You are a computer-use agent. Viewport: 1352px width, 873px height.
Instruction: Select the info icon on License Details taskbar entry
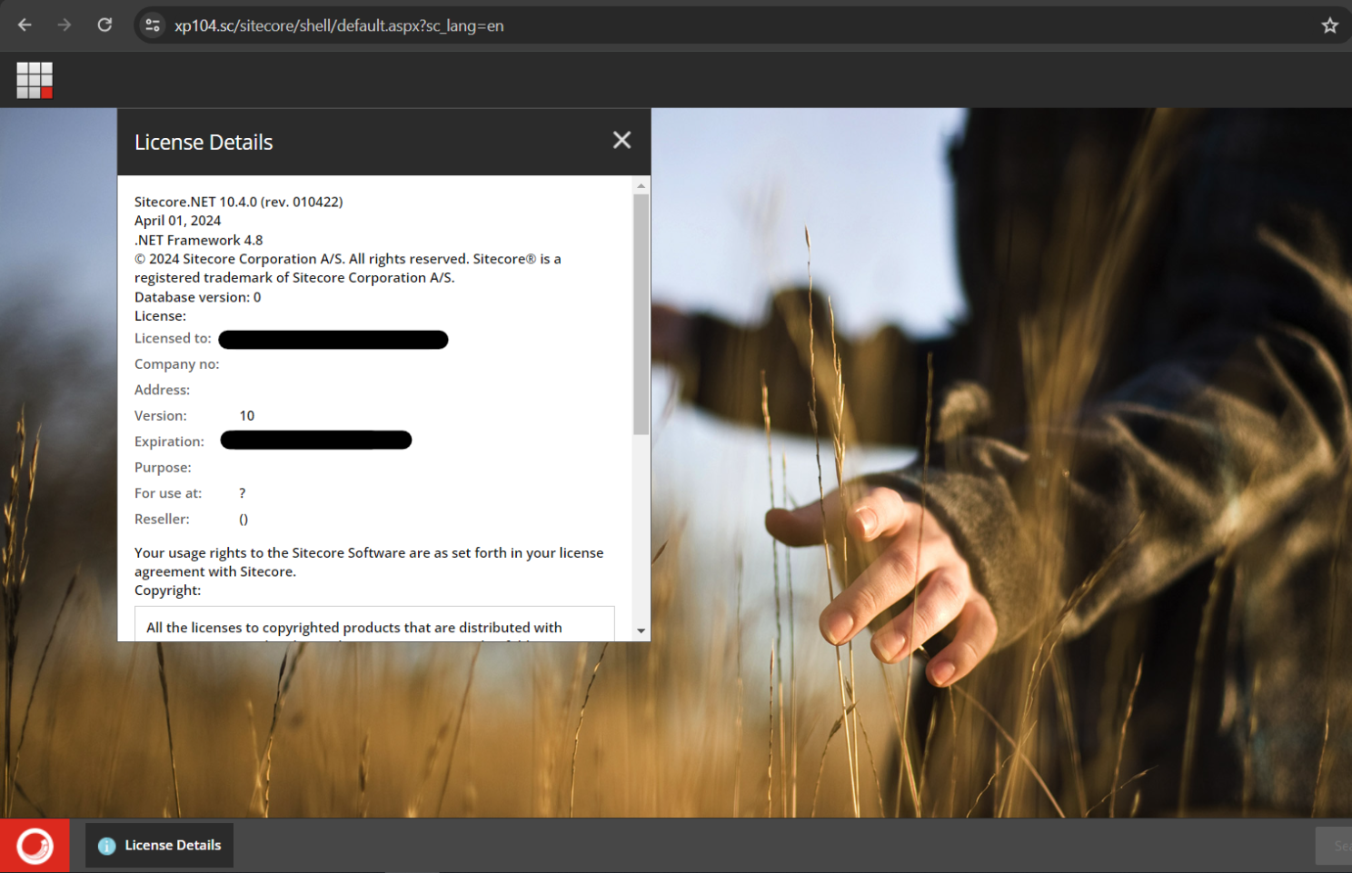(106, 845)
